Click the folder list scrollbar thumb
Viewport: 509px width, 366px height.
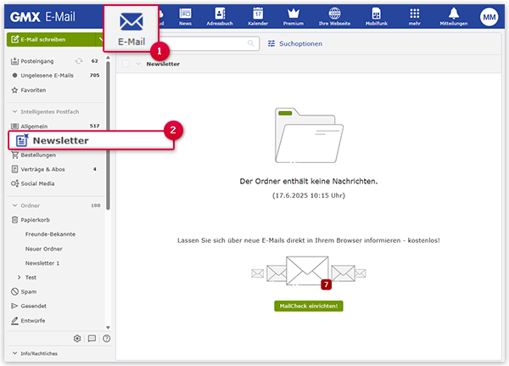click(x=108, y=135)
